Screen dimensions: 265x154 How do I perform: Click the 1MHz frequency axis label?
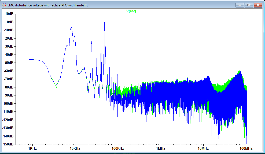(161, 148)
